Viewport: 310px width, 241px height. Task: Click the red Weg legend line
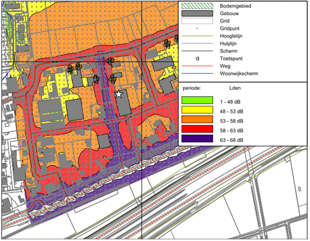click(197, 66)
